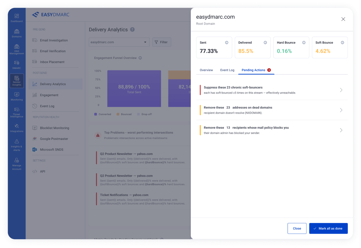The width and height of the screenshot is (361, 248).
Task: Switch to the Event Log tab
Action: pyautogui.click(x=227, y=70)
